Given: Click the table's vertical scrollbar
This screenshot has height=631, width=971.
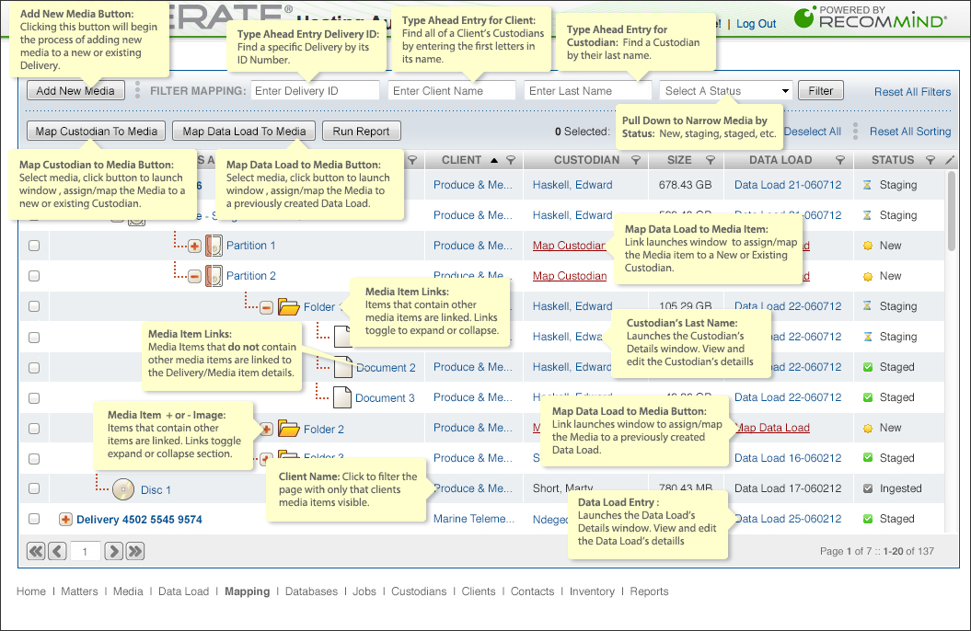Looking at the screenshot, I should coord(952,211).
